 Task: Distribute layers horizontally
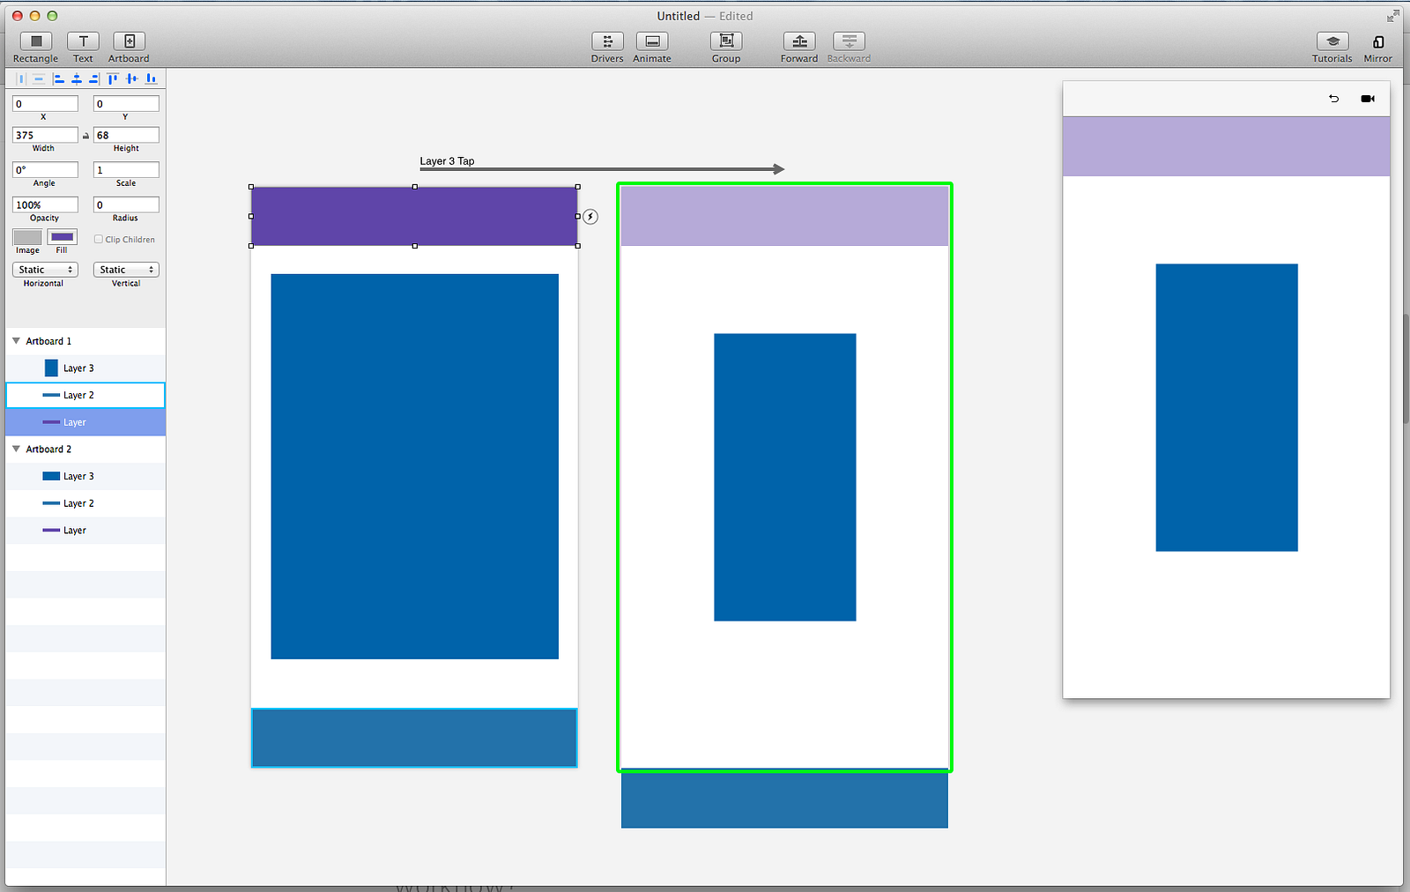click(x=22, y=78)
